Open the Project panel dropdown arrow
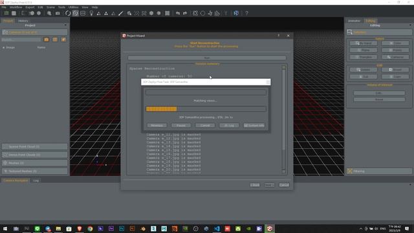414x233 pixels. coord(65,25)
